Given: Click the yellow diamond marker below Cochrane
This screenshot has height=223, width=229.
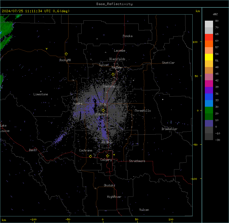Looking at the screenshot, I should click(90, 156).
